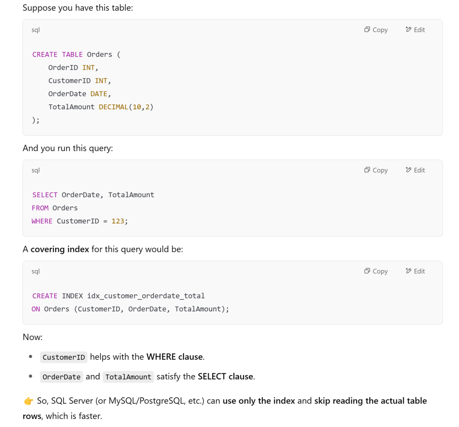Image resolution: width=459 pixels, height=427 pixels.
Task: Copy the CREATE TABLE Orders code block
Action: point(376,30)
